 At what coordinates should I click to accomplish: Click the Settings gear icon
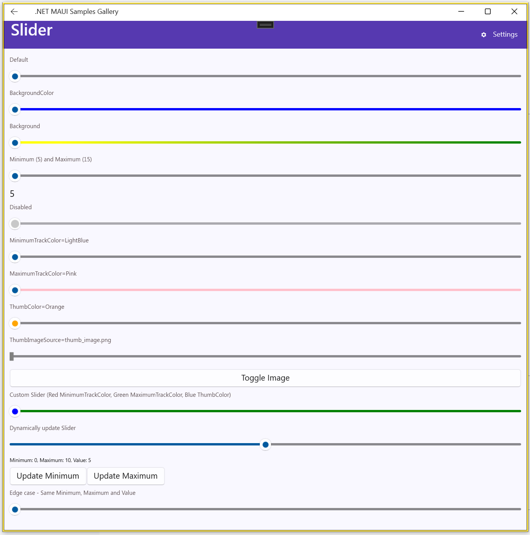(x=484, y=35)
